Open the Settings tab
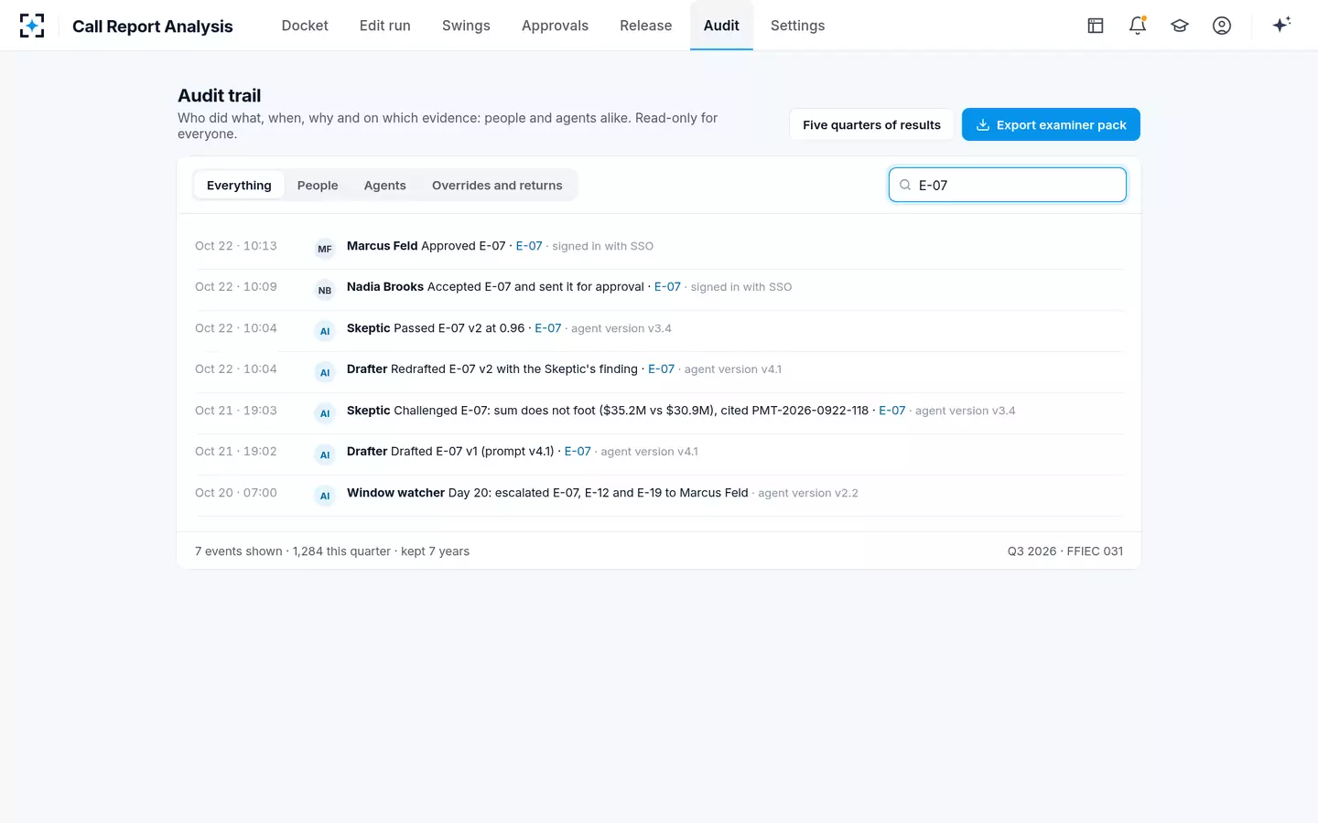Screen dimensions: 1318x823 click(x=798, y=26)
